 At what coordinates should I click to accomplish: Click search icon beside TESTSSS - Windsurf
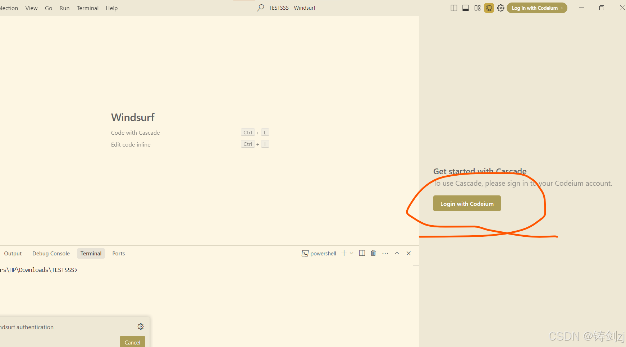[x=261, y=8]
